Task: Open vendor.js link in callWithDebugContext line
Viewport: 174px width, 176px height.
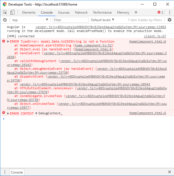Action: tap(113, 61)
